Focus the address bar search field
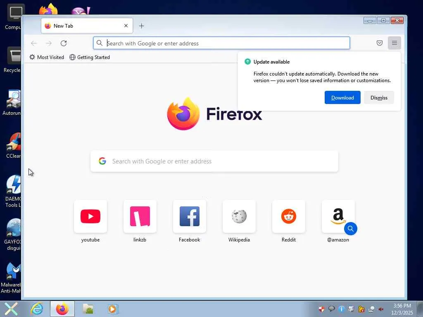 [221, 43]
